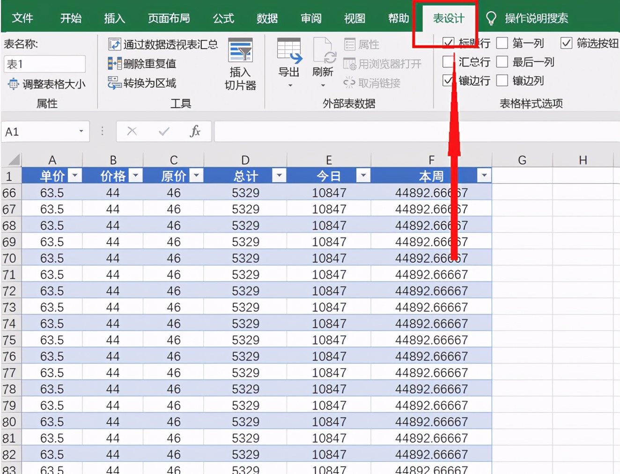Click the 删除重复值 remove duplicates icon
The image size is (620, 474).
(x=114, y=64)
